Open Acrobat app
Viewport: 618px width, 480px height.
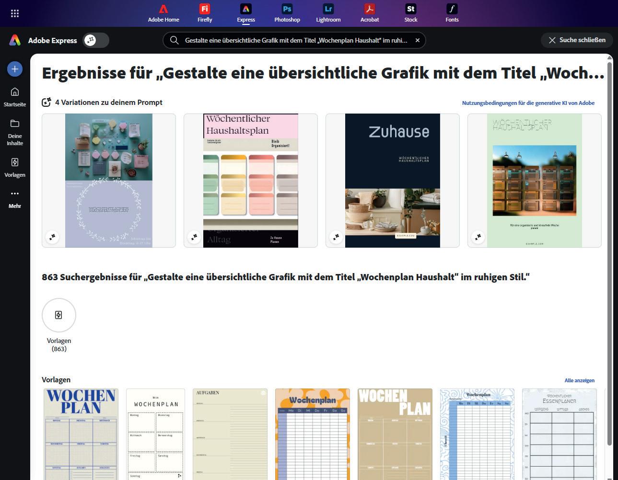point(370,13)
